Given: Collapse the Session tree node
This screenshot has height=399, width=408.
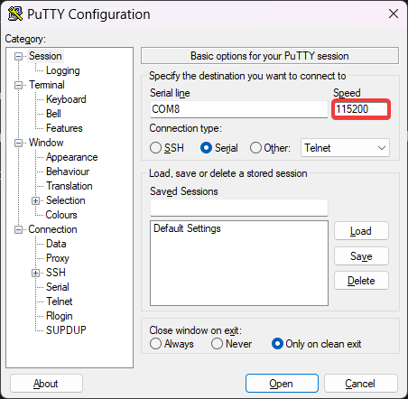Looking at the screenshot, I should click(18, 56).
